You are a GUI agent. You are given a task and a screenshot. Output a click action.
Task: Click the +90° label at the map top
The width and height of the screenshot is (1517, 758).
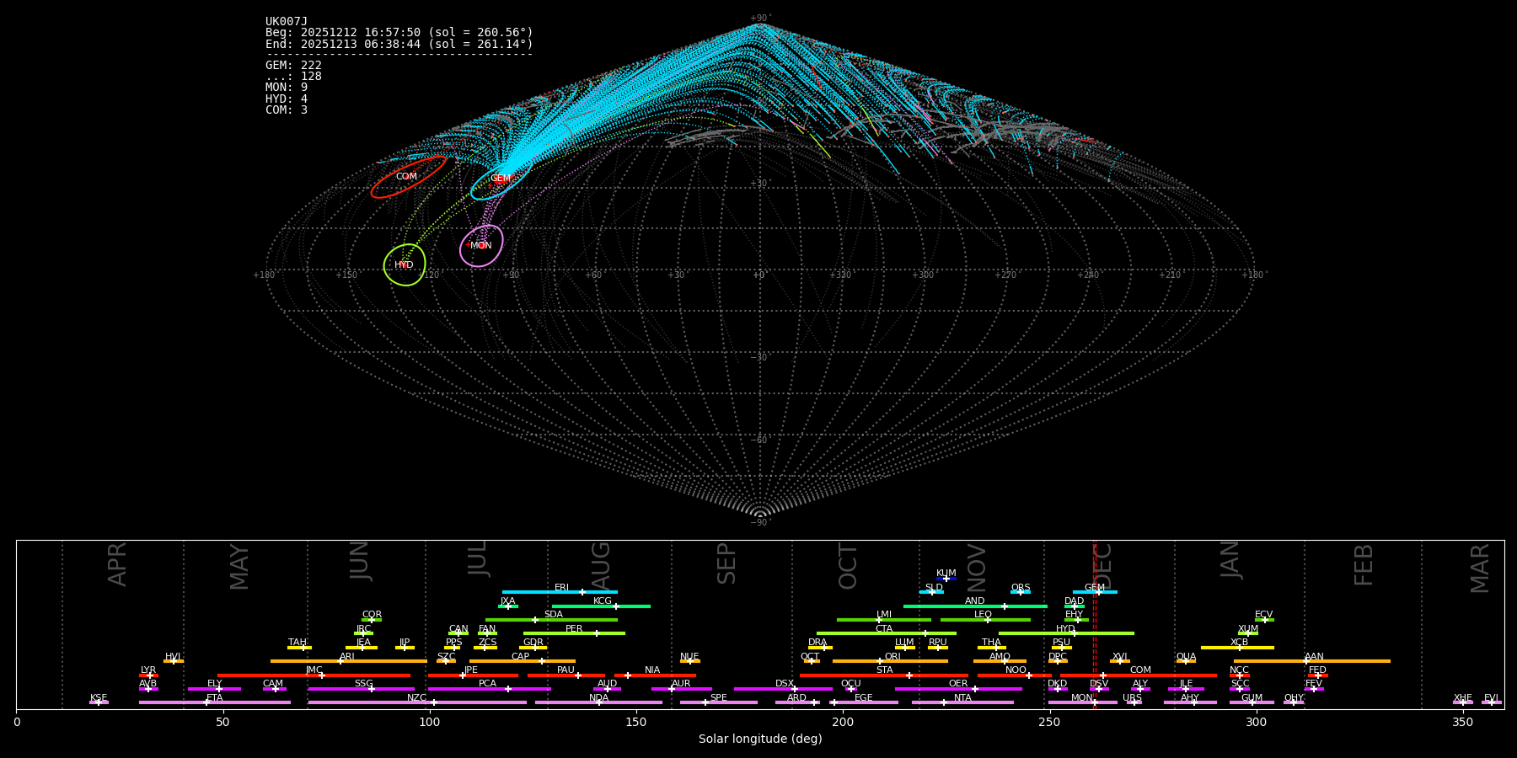[760, 18]
